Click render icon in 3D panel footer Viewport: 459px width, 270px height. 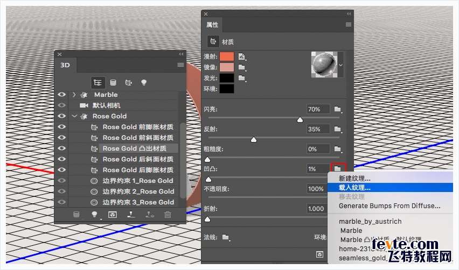[113, 215]
